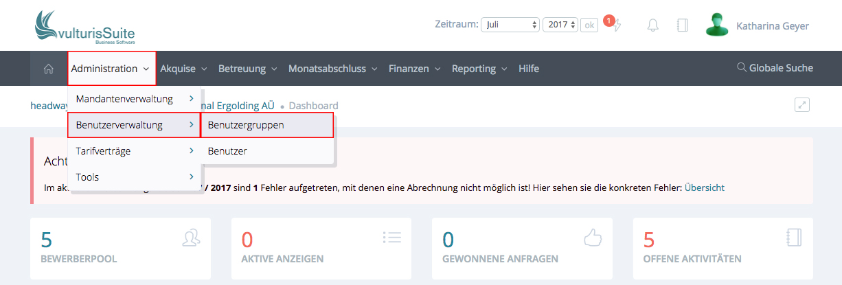
Task: Select Benutzergruppen from the submenu
Action: [x=266, y=125]
